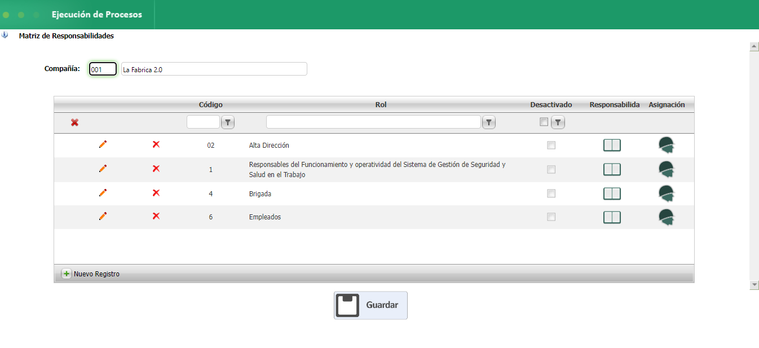Click the Guardar button
Screen dimensions: 759x348
point(370,305)
